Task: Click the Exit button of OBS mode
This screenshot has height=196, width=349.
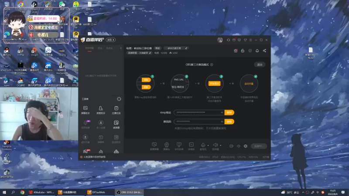Action: pos(260,64)
